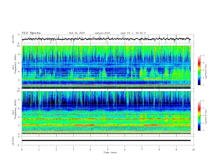Click the '10' time axis tick label

(x=194, y=150)
